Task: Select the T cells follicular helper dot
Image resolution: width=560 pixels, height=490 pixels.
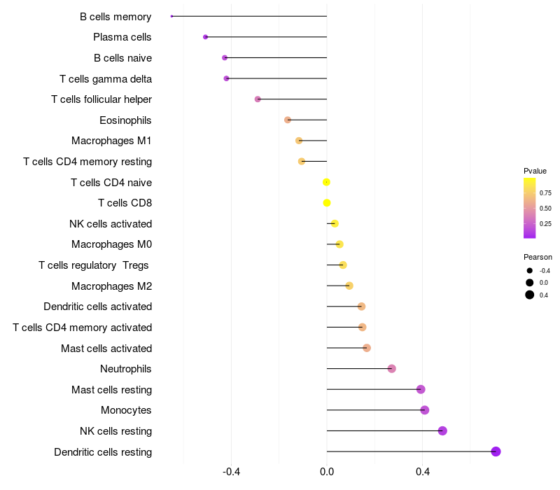Action: (258, 99)
